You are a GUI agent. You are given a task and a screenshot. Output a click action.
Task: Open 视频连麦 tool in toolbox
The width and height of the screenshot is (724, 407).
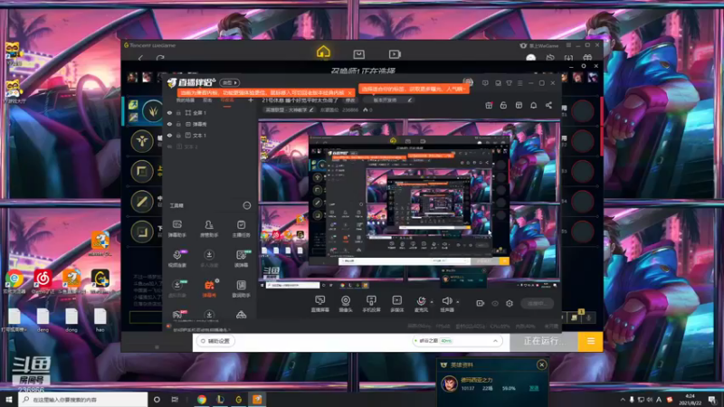pyautogui.click(x=176, y=259)
